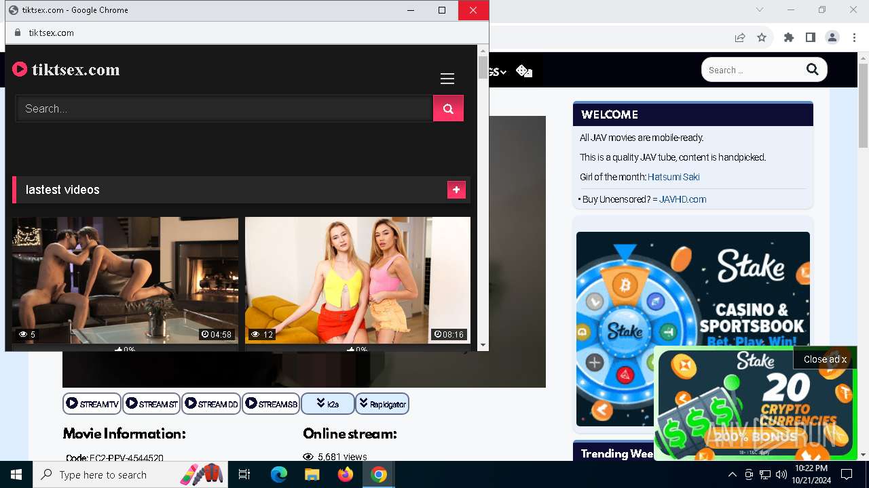Viewport: 869px width, 488px height.
Task: Toggle the Chrome side panel icon
Action: (x=810, y=38)
